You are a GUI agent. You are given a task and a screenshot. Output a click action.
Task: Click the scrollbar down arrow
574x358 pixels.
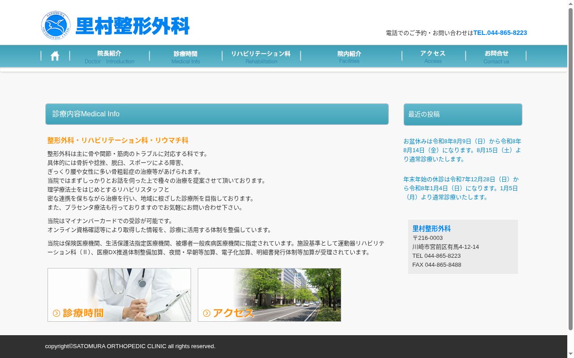point(570,354)
